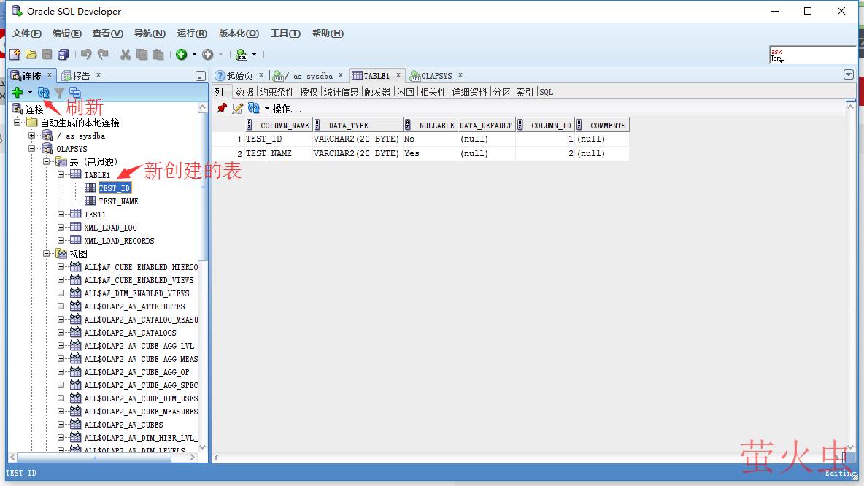Close the TABLE1 editor tab
The height and width of the screenshot is (486, 864).
pos(398,75)
